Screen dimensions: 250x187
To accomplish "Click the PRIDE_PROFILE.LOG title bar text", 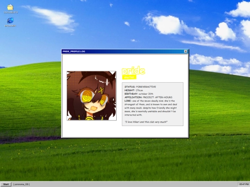I will [74, 51].
